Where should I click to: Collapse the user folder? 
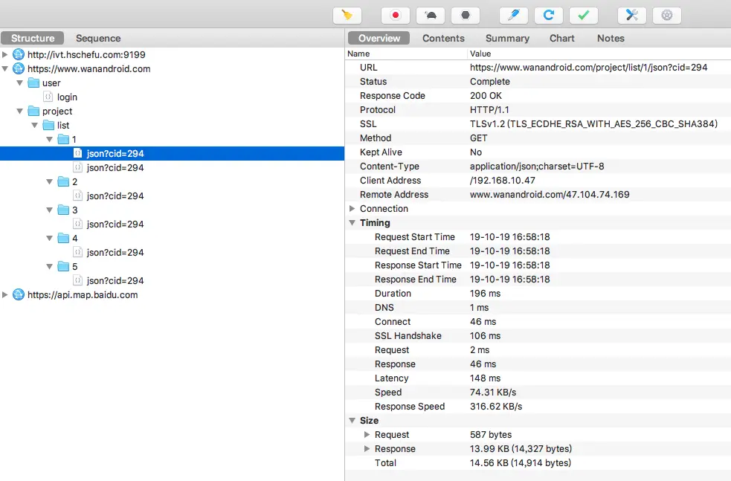19,83
